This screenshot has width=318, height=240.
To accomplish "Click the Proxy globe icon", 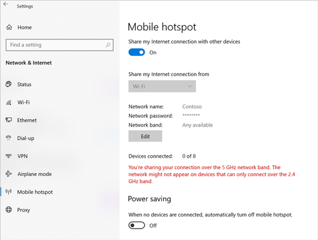I will (x=9, y=210).
